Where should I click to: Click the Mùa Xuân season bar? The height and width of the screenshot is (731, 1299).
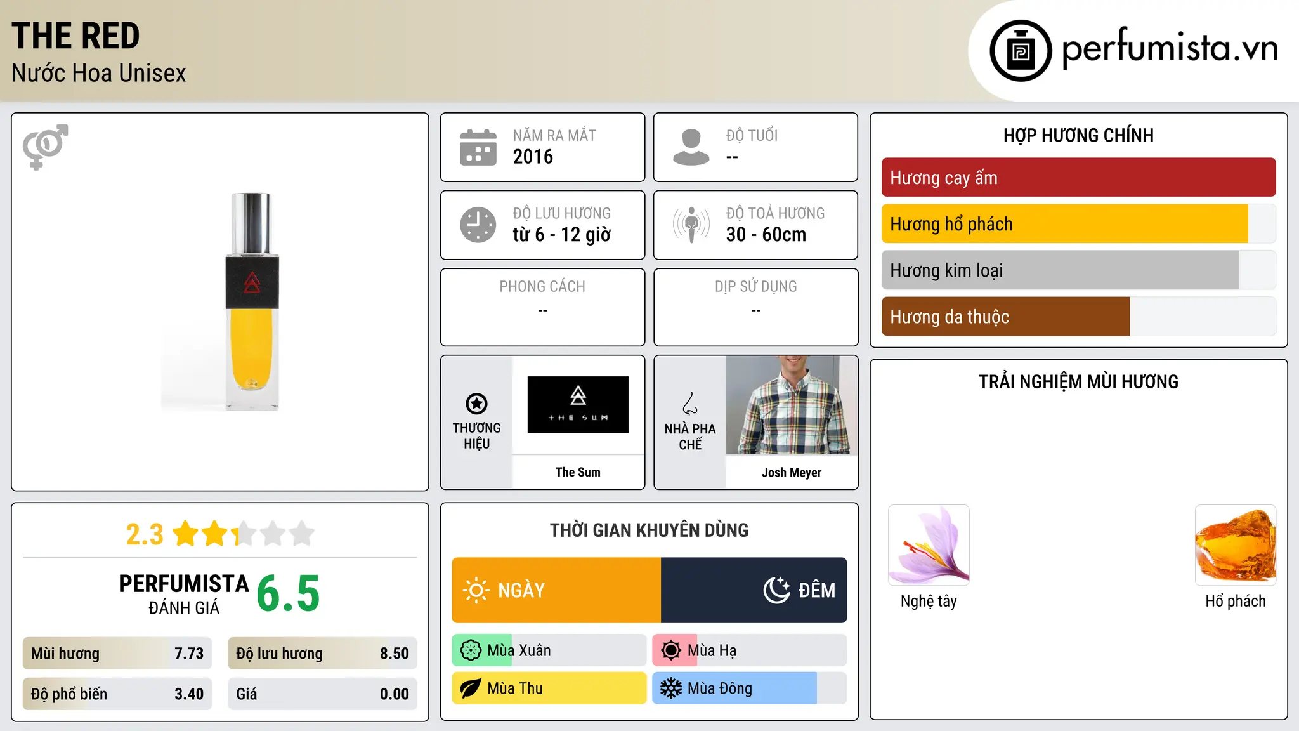tap(549, 650)
